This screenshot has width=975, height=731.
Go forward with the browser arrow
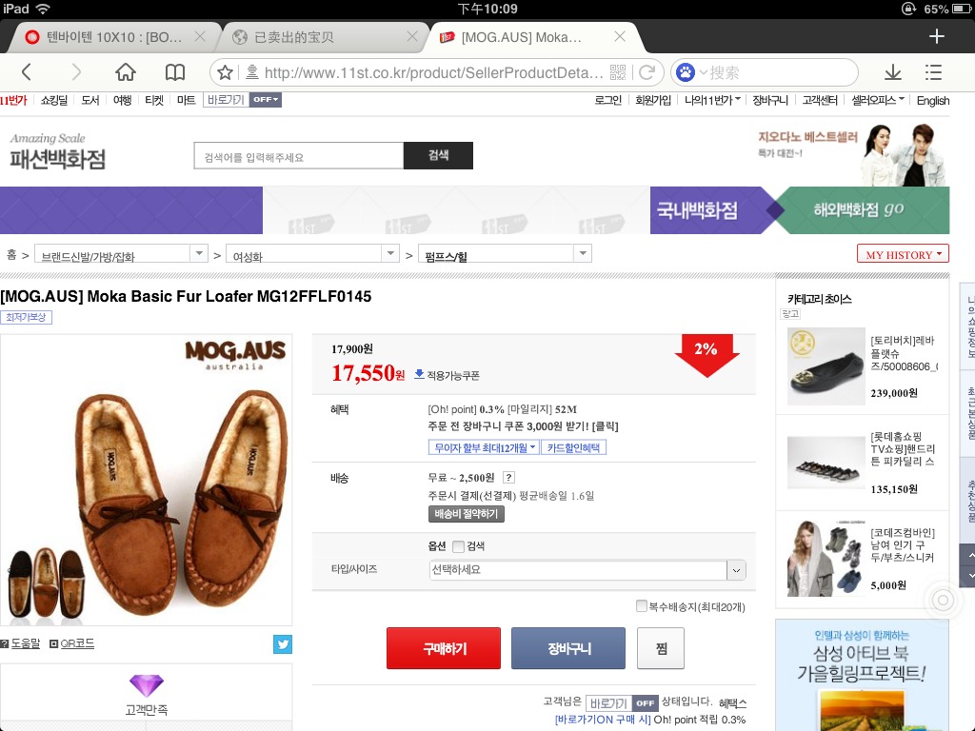[76, 72]
